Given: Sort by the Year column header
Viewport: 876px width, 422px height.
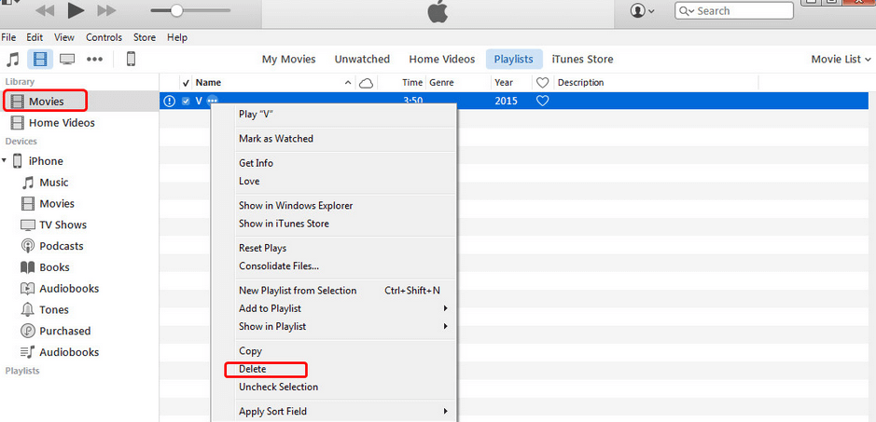Looking at the screenshot, I should [x=504, y=83].
